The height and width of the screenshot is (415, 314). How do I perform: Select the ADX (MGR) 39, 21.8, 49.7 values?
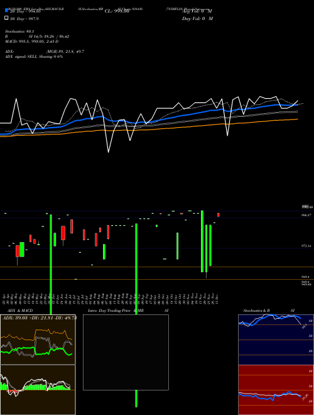click(x=65, y=52)
